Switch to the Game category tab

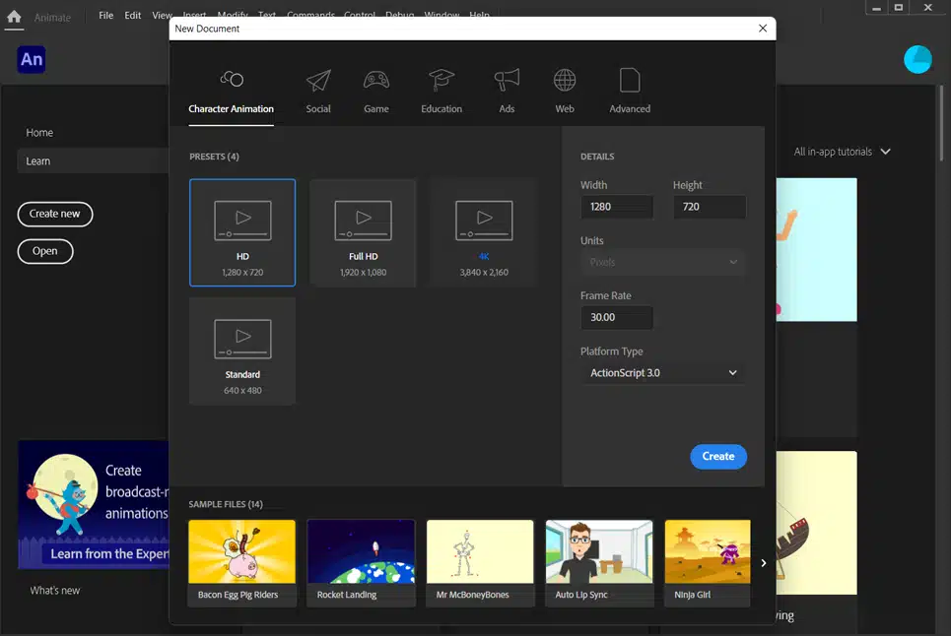376,92
